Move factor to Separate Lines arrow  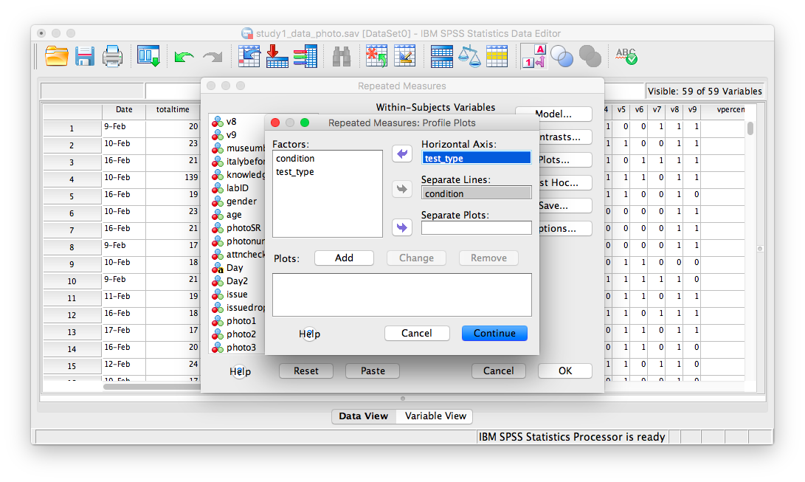tap(402, 189)
